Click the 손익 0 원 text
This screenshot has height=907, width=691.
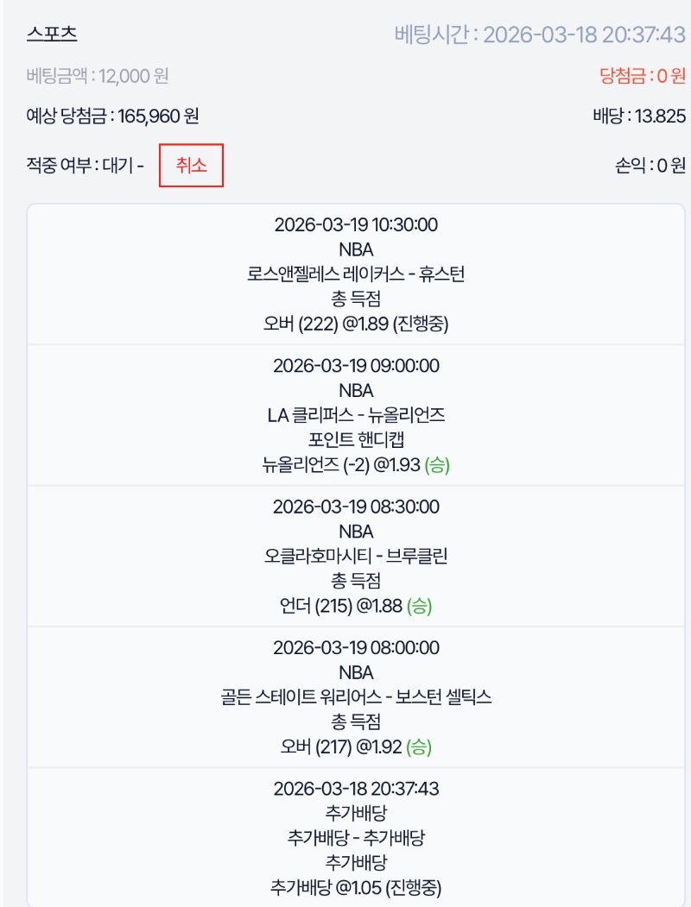(x=646, y=165)
